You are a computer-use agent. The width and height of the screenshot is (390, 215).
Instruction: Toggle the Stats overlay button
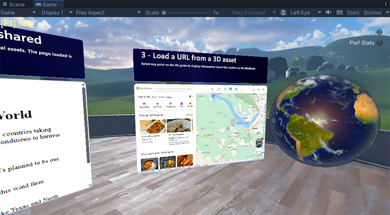tap(353, 13)
